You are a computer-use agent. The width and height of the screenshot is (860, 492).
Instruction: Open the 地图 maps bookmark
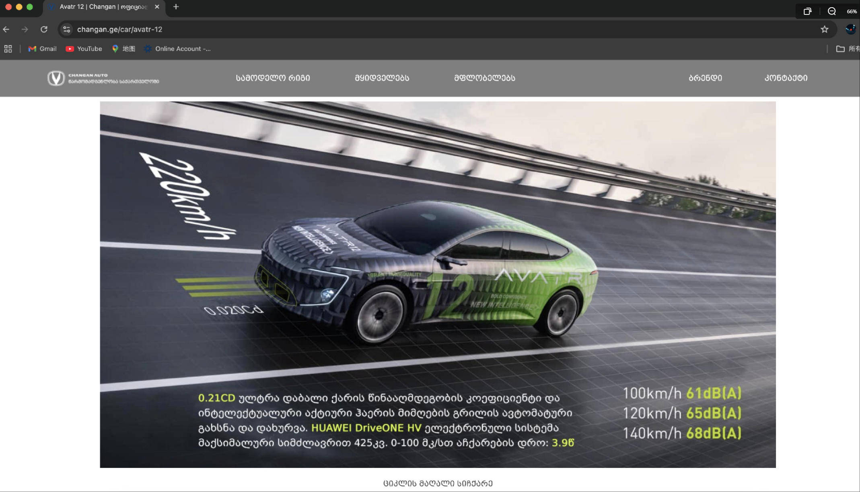pyautogui.click(x=123, y=49)
